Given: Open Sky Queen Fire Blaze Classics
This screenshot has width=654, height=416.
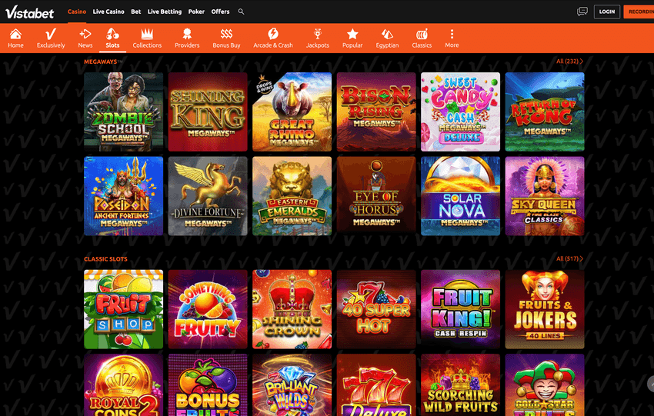Looking at the screenshot, I should [x=545, y=196].
